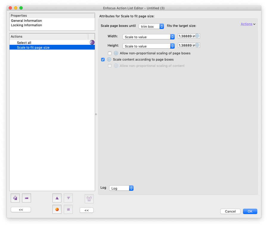Enable non-proportional scaling of page boxes
The height and width of the screenshot is (226, 268).
point(110,53)
